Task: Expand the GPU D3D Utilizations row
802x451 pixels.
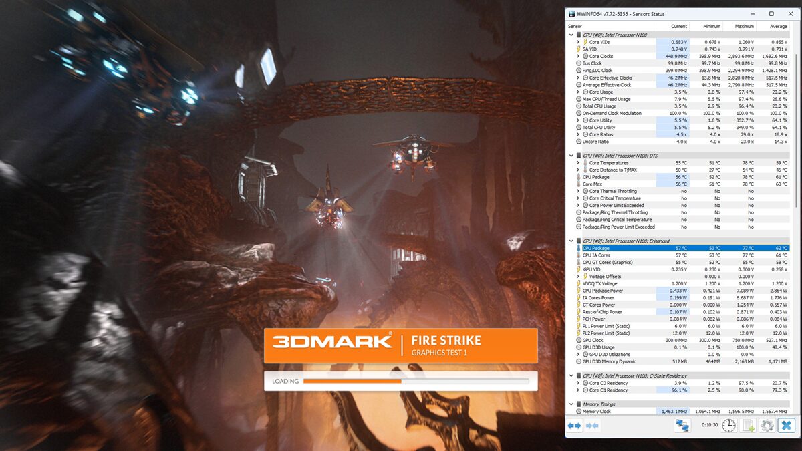Action: pyautogui.click(x=578, y=355)
